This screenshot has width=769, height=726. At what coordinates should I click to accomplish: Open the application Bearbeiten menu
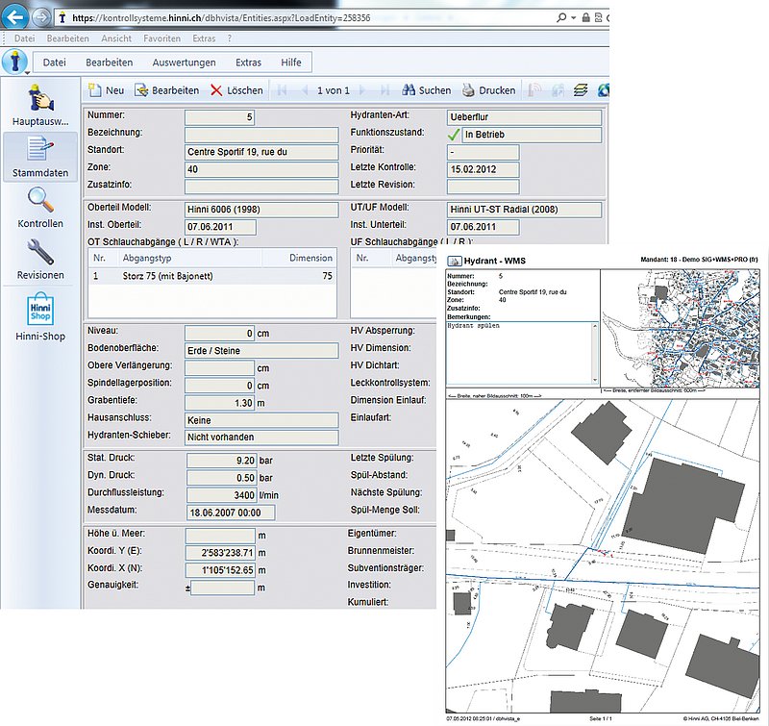(x=110, y=63)
